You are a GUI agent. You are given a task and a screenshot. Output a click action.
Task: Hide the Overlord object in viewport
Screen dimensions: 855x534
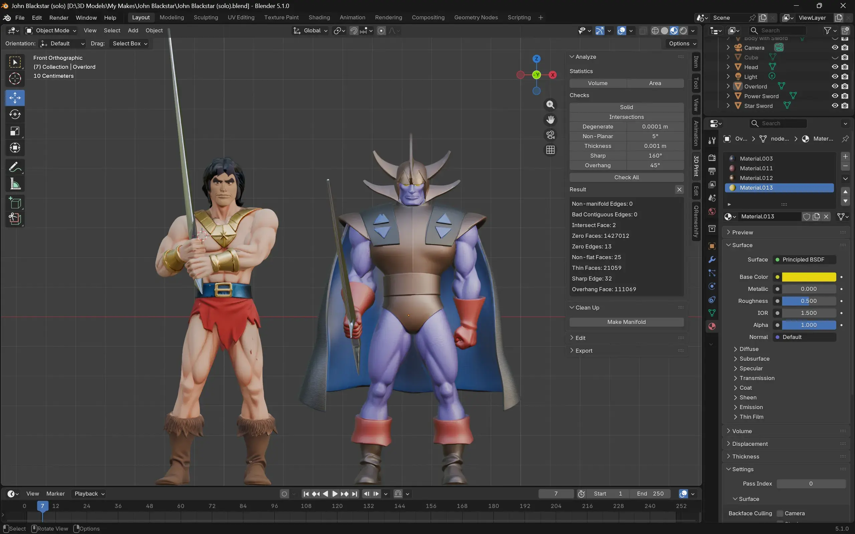click(835, 86)
